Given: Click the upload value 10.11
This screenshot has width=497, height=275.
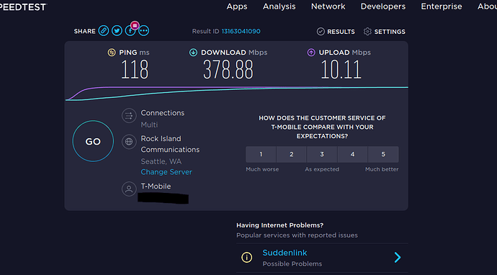Looking at the screenshot, I should pyautogui.click(x=341, y=70).
